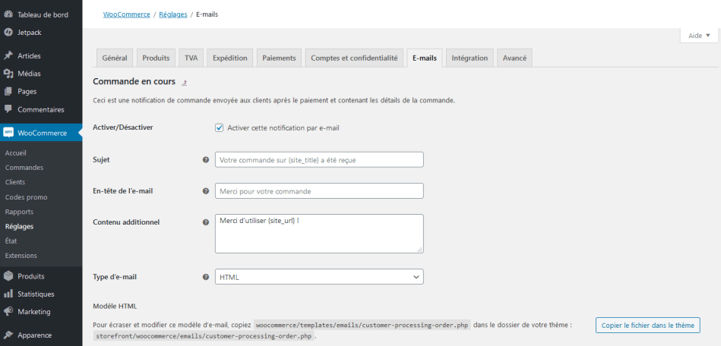Open Clients in WooCommerce submenu
Viewport: 721px width, 346px height.
pyautogui.click(x=15, y=182)
